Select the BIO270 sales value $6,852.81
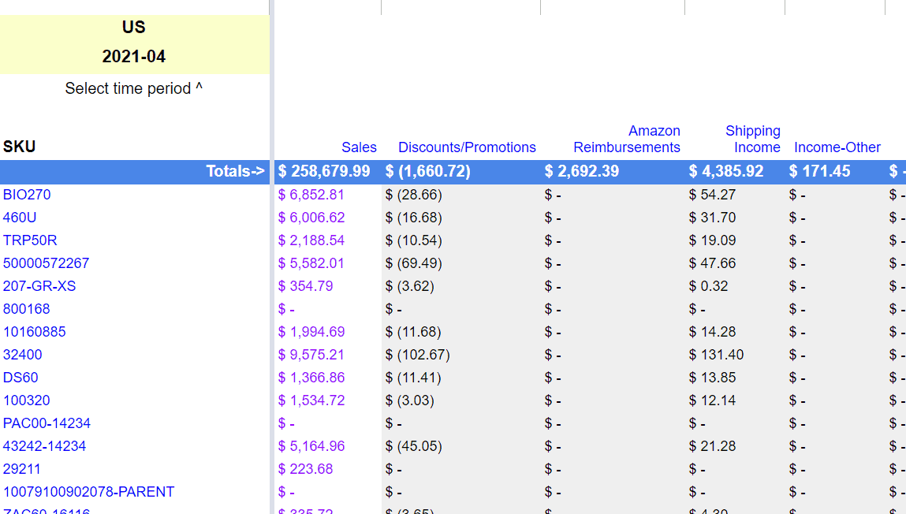This screenshot has width=906, height=514. 311,195
